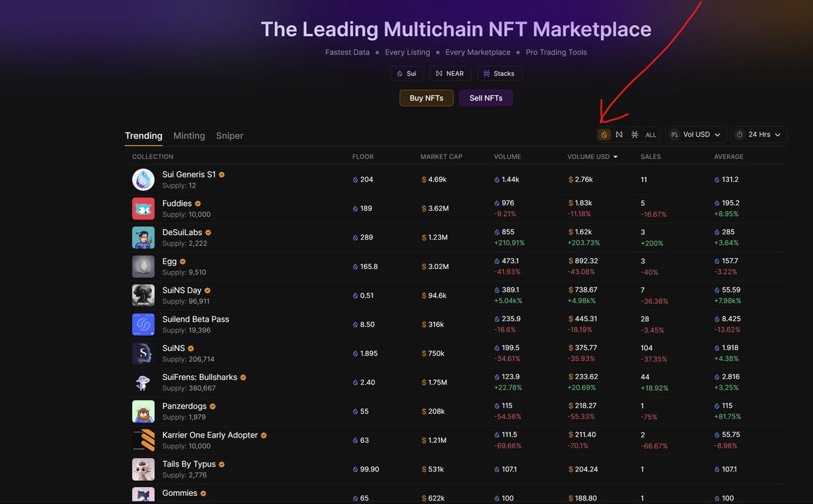Viewport: 813px width, 504px height.
Task: Open the Suilend Beta Pass avatar
Action: 143,324
